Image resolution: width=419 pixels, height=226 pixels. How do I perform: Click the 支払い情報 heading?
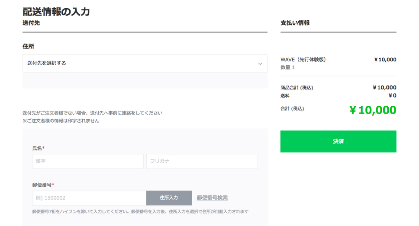pyautogui.click(x=295, y=23)
